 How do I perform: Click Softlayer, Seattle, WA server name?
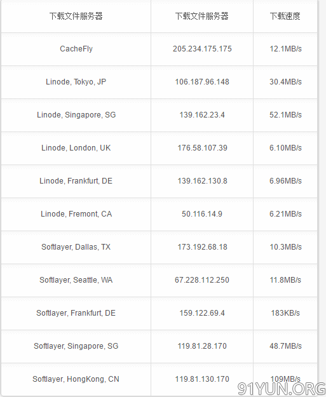tap(76, 280)
